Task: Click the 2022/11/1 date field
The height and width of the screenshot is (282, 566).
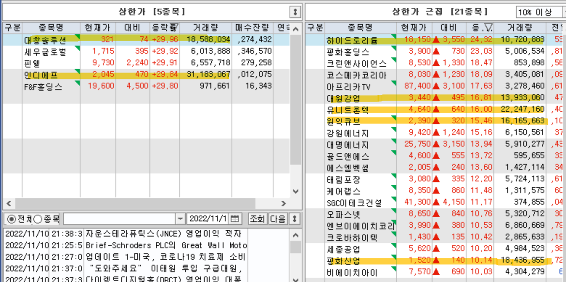Action: pos(209,219)
